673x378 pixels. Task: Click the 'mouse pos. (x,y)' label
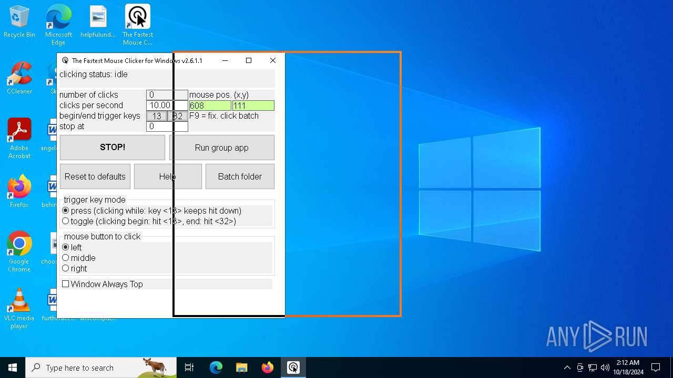(x=219, y=95)
